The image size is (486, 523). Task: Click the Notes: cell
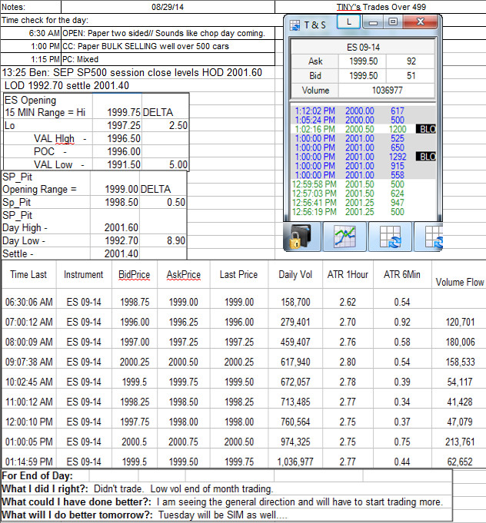(31, 7)
